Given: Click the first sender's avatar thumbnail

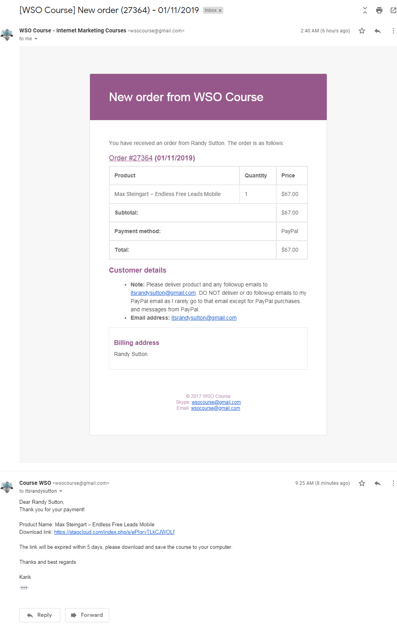Looking at the screenshot, I should pyautogui.click(x=7, y=35).
